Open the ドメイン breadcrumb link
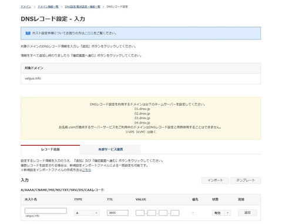Viewport: 282px width, 224px height. tap(26, 6)
